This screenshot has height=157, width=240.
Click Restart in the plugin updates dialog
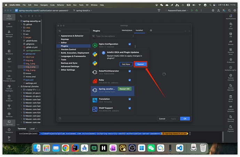141,64
